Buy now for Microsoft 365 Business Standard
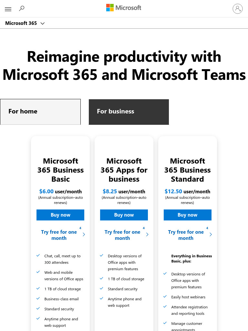Image resolution: width=248 pixels, height=331 pixels. (188, 215)
